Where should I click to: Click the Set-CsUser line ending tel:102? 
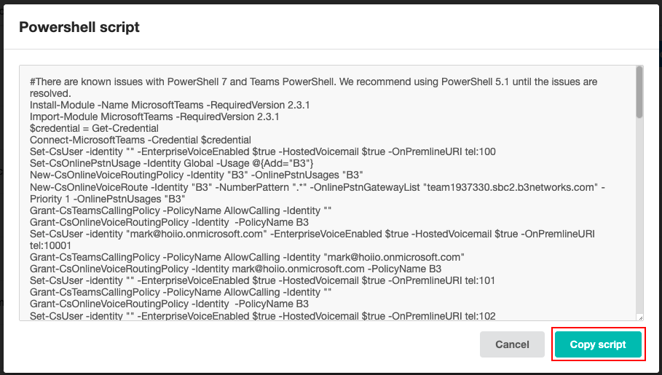pos(263,315)
